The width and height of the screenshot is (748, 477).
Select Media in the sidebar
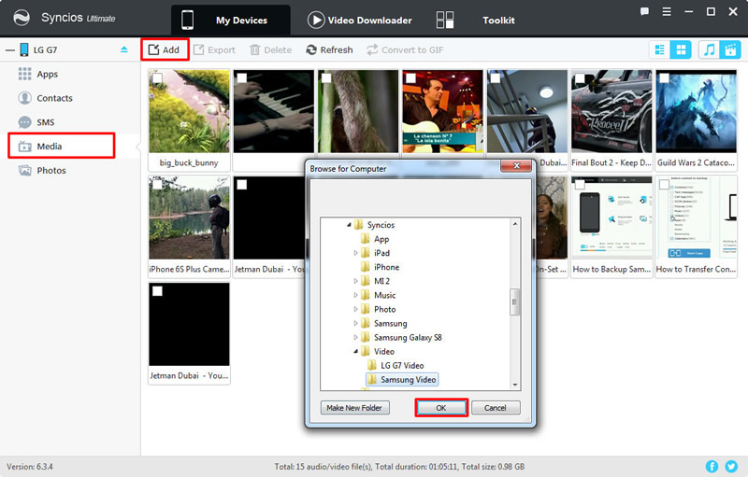pyautogui.click(x=62, y=147)
